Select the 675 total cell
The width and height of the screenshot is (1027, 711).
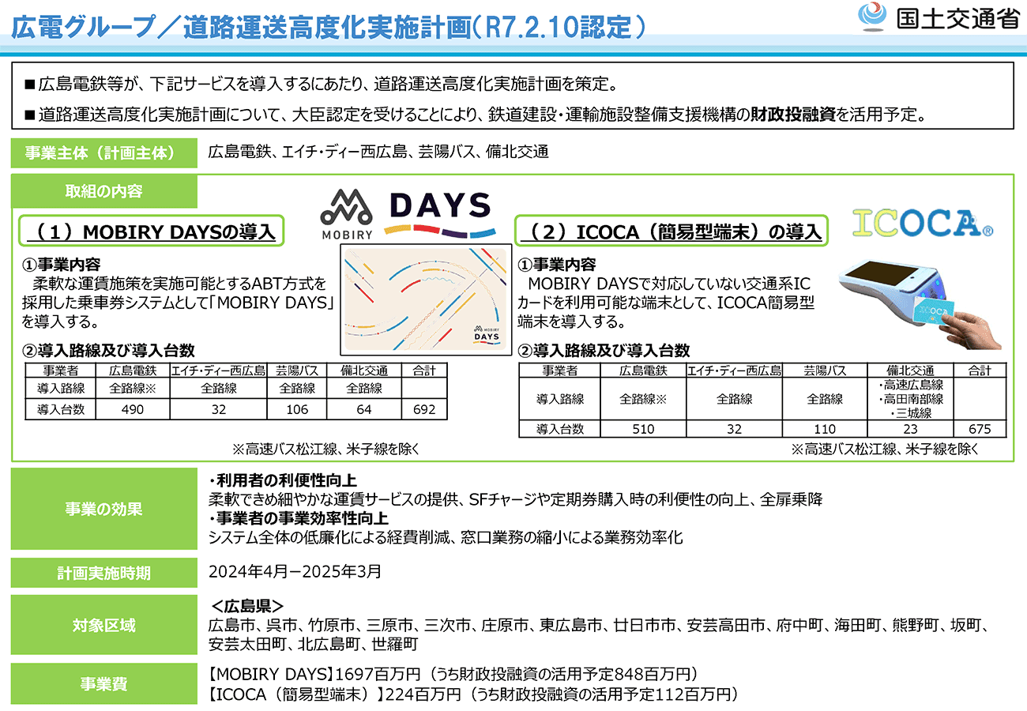(980, 429)
